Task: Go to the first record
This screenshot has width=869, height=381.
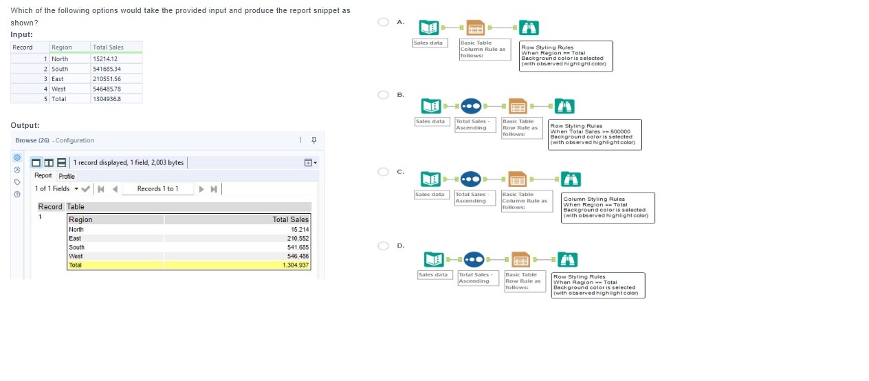Action: point(100,189)
